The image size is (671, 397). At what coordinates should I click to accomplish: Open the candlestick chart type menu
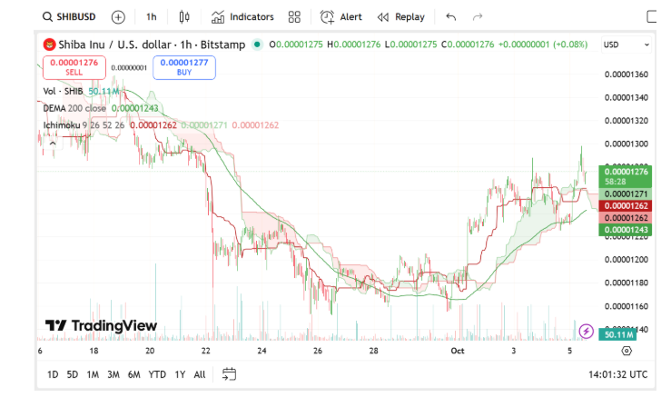(185, 16)
